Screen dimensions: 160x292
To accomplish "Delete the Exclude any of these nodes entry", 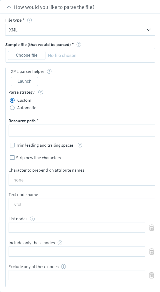I will (152, 275).
